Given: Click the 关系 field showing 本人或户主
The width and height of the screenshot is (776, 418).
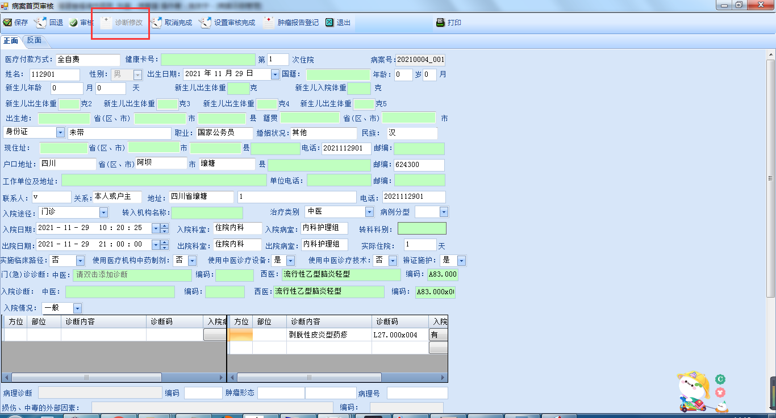Looking at the screenshot, I should (118, 197).
